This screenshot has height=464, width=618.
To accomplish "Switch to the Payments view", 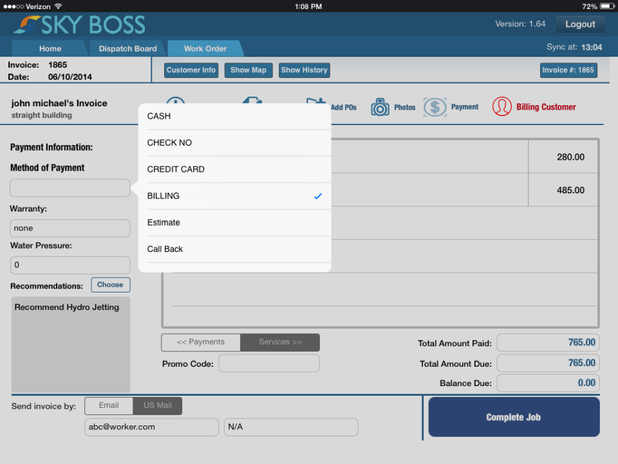I will [x=200, y=342].
